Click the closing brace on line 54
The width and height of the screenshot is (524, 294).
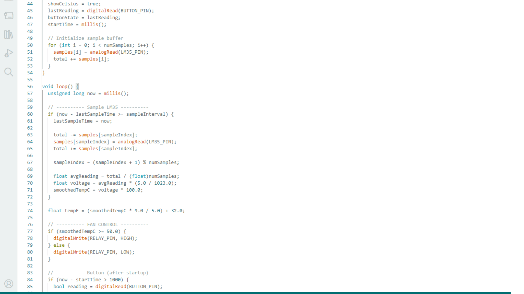pyautogui.click(x=44, y=73)
